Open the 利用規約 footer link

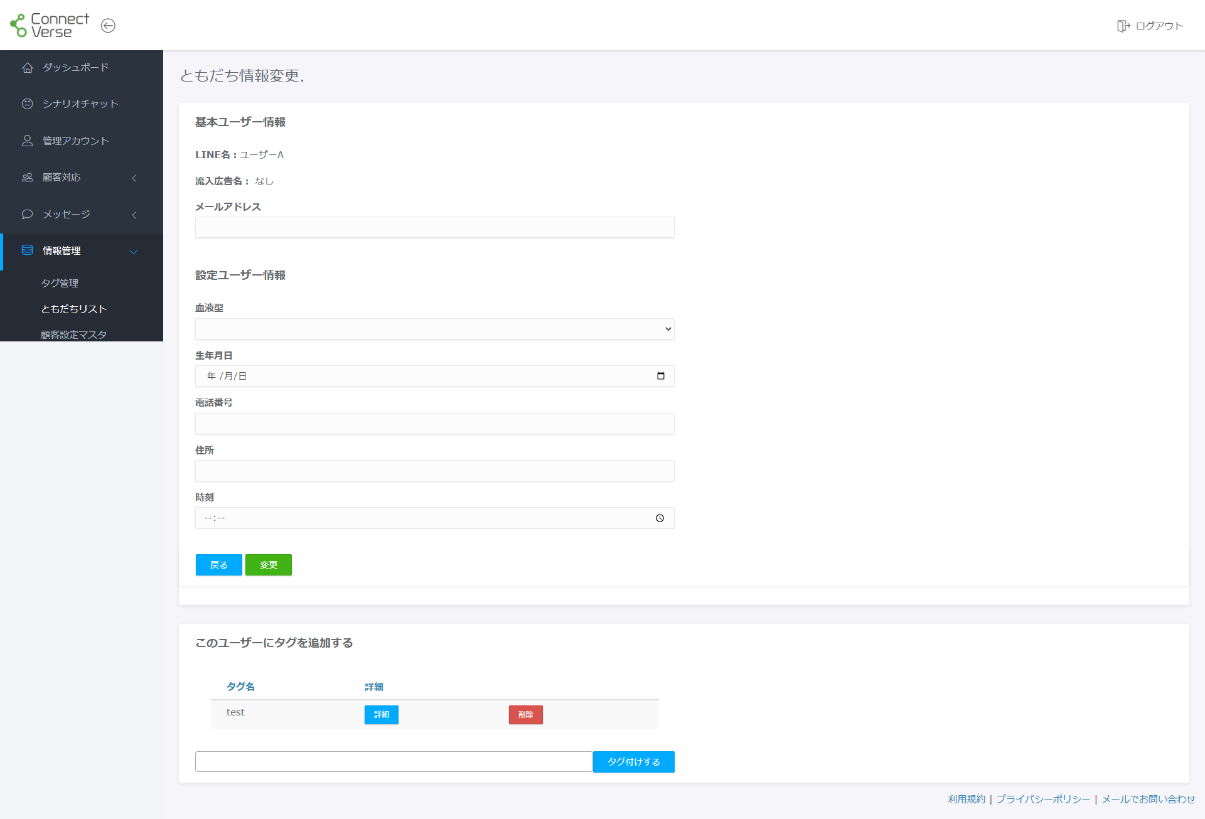click(x=967, y=799)
